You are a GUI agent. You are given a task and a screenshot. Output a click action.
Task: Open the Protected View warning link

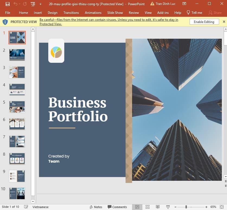108,21
